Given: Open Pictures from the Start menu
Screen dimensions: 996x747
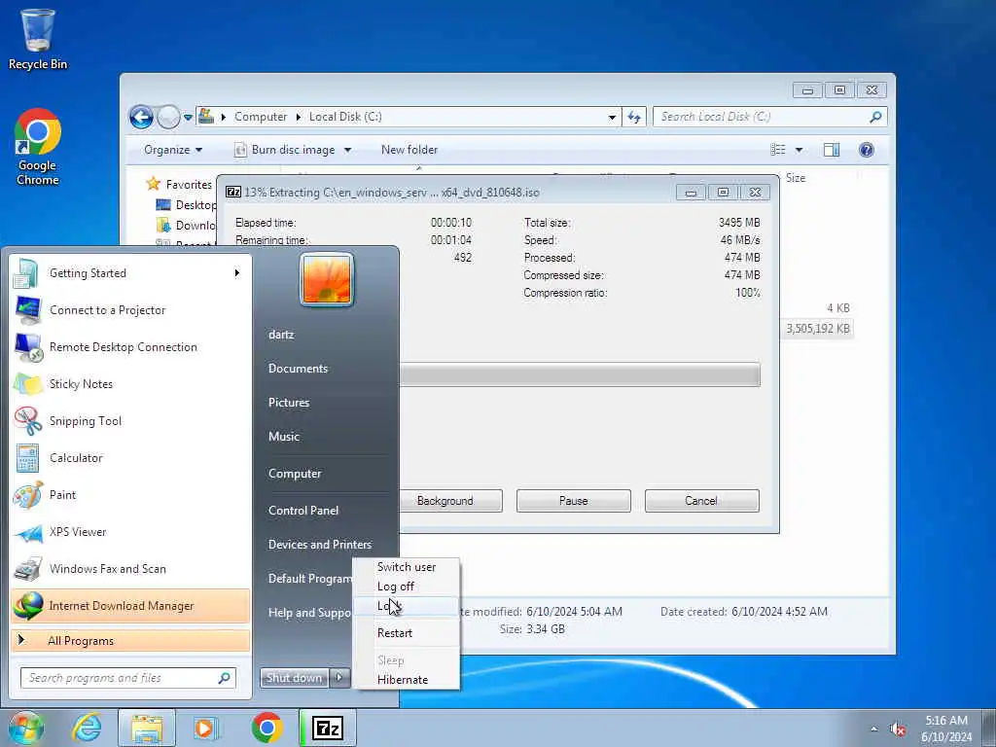Looking at the screenshot, I should (x=289, y=403).
